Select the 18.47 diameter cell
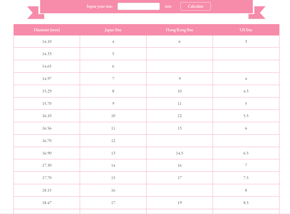The width and height of the screenshot is (290, 214). [x=47, y=203]
